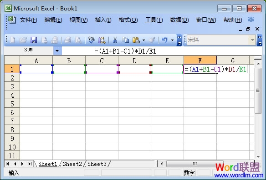Click the Excel workbook icon beside the File menu
Viewport: 266px width, 180px height.
12,20
